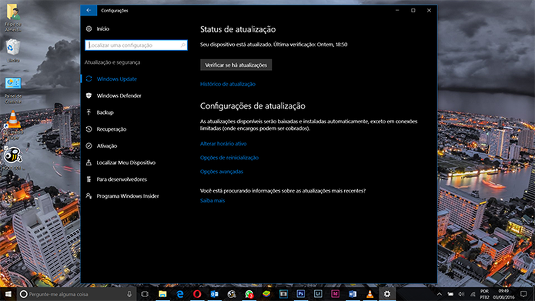Click the Backup upload arrow icon
Image resolution: width=535 pixels, height=301 pixels.
tap(89, 112)
